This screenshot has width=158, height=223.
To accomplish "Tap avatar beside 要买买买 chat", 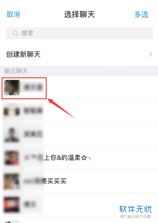I will [x=11, y=181].
